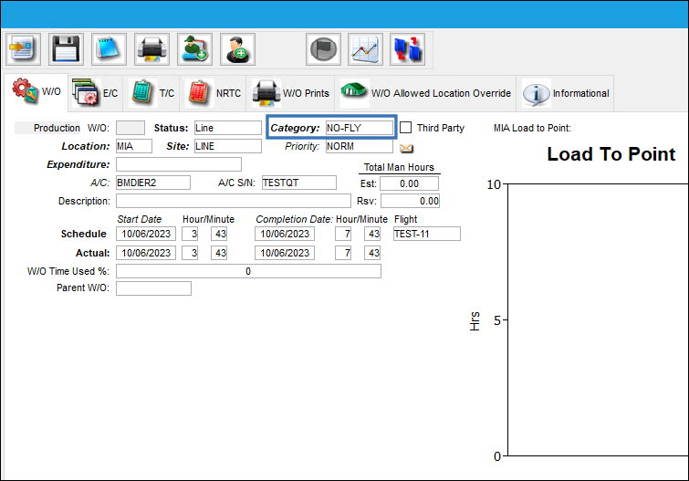Click the Rsv man hours field
Image resolution: width=689 pixels, height=481 pixels.
coord(410,201)
